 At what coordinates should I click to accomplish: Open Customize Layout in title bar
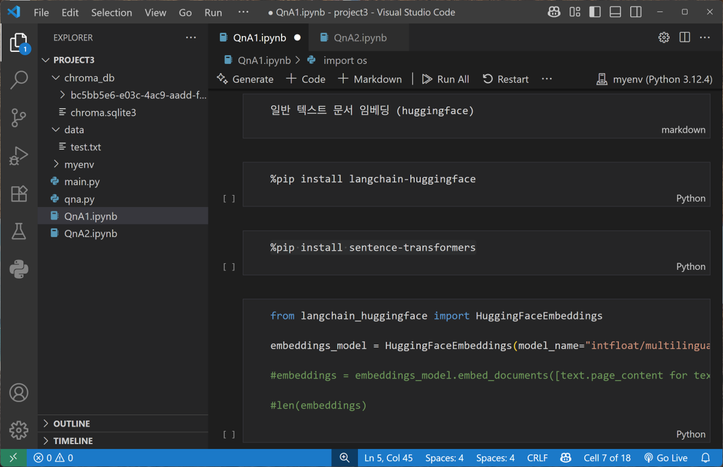tap(575, 12)
